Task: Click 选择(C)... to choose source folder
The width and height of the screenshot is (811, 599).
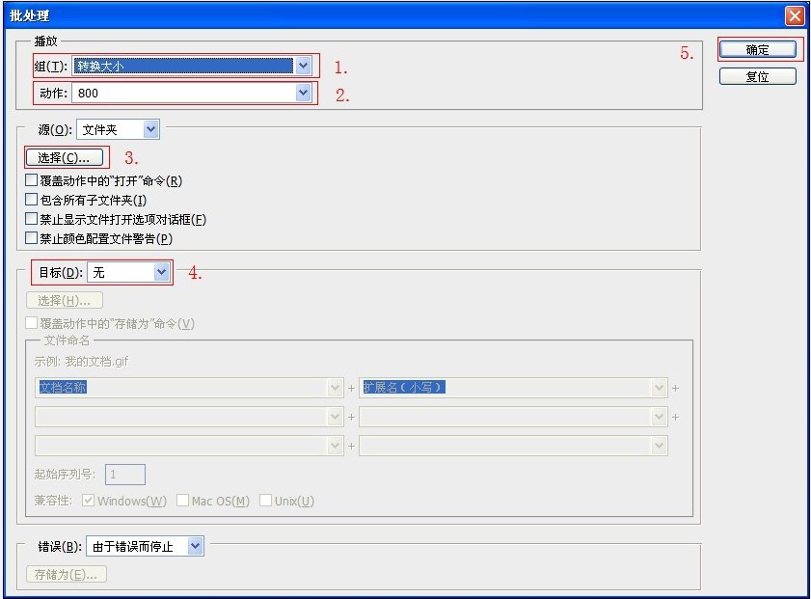Action: (64, 157)
